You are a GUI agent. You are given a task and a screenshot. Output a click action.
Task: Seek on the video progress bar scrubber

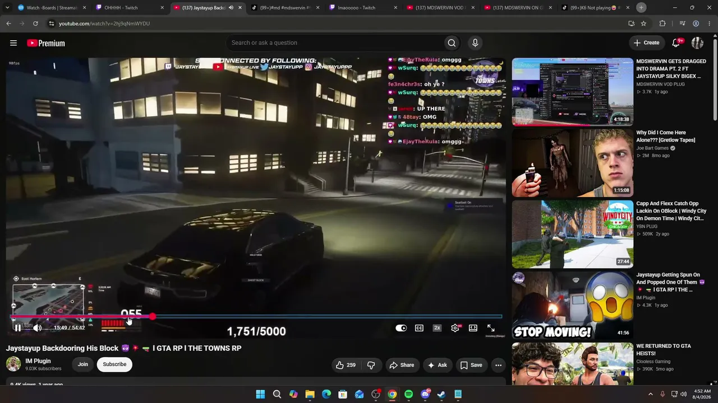[153, 317]
